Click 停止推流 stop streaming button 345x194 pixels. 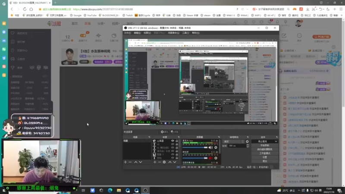263,141
